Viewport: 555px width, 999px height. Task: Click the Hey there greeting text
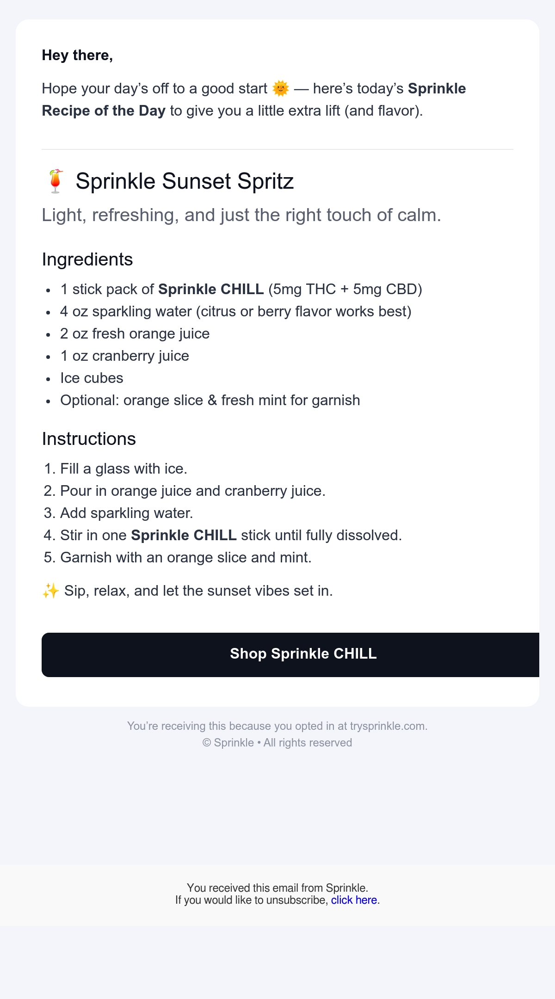click(x=77, y=55)
